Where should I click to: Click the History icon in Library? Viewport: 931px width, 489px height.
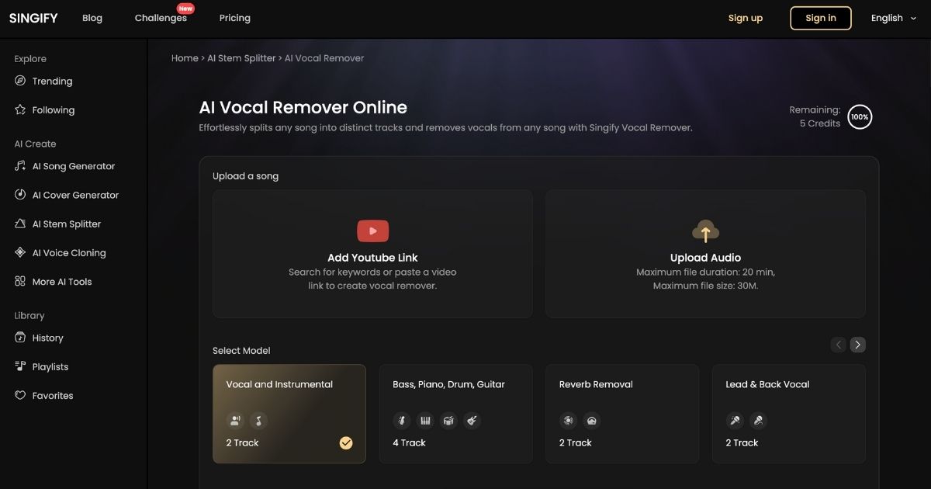click(x=20, y=337)
